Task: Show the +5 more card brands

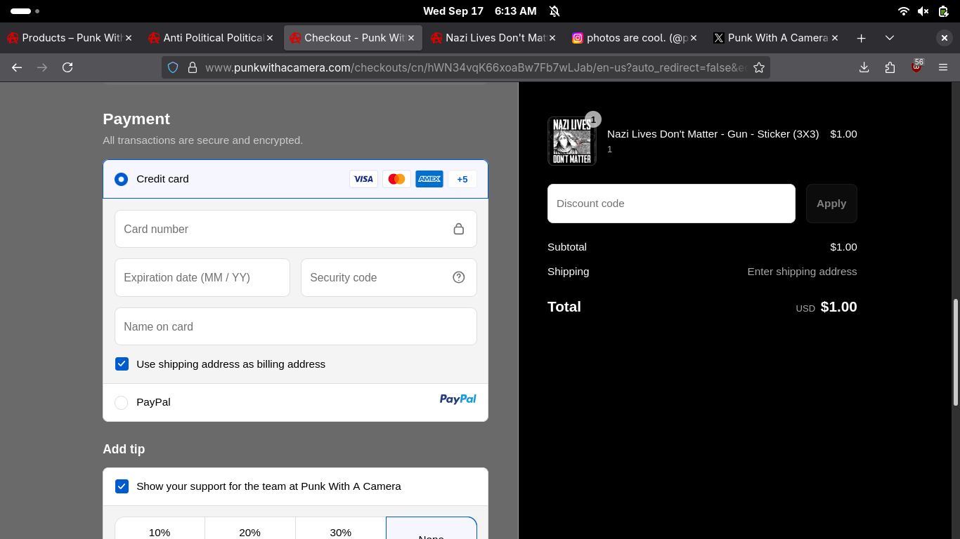Action: pos(462,179)
